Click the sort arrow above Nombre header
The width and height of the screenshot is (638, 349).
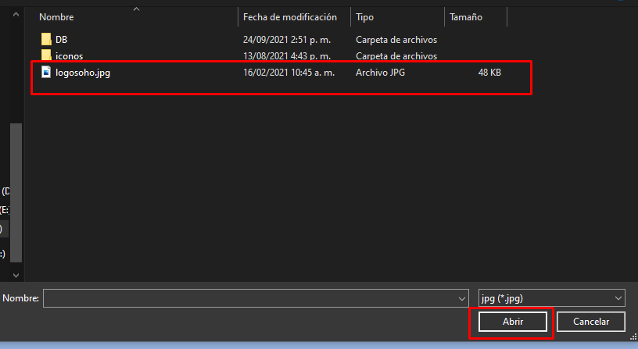click(x=137, y=9)
